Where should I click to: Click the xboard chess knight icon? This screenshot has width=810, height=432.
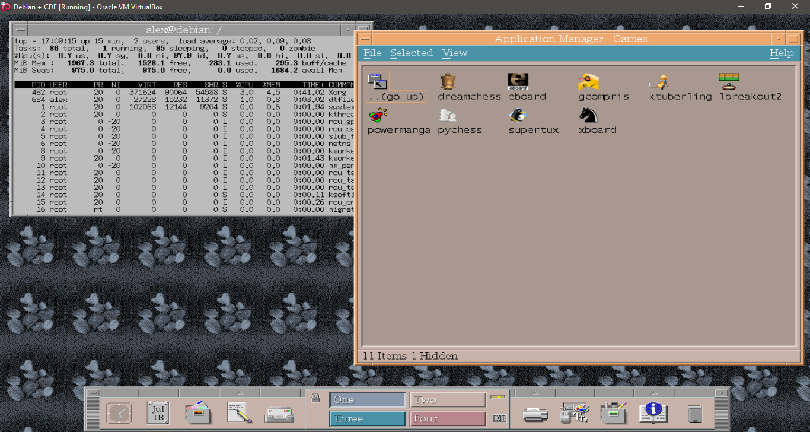coord(588,115)
